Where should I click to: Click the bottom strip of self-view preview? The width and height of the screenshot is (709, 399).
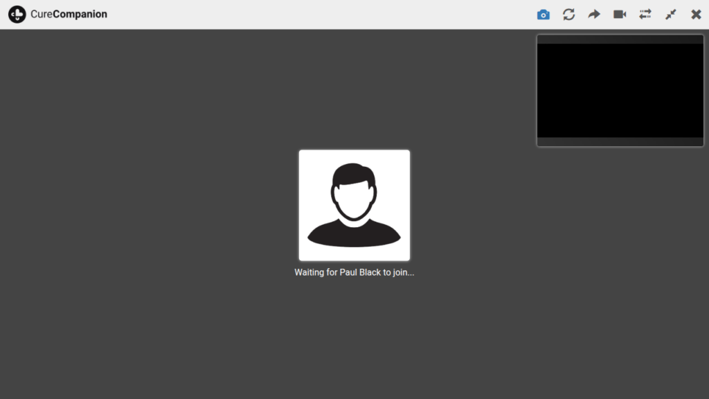620,142
